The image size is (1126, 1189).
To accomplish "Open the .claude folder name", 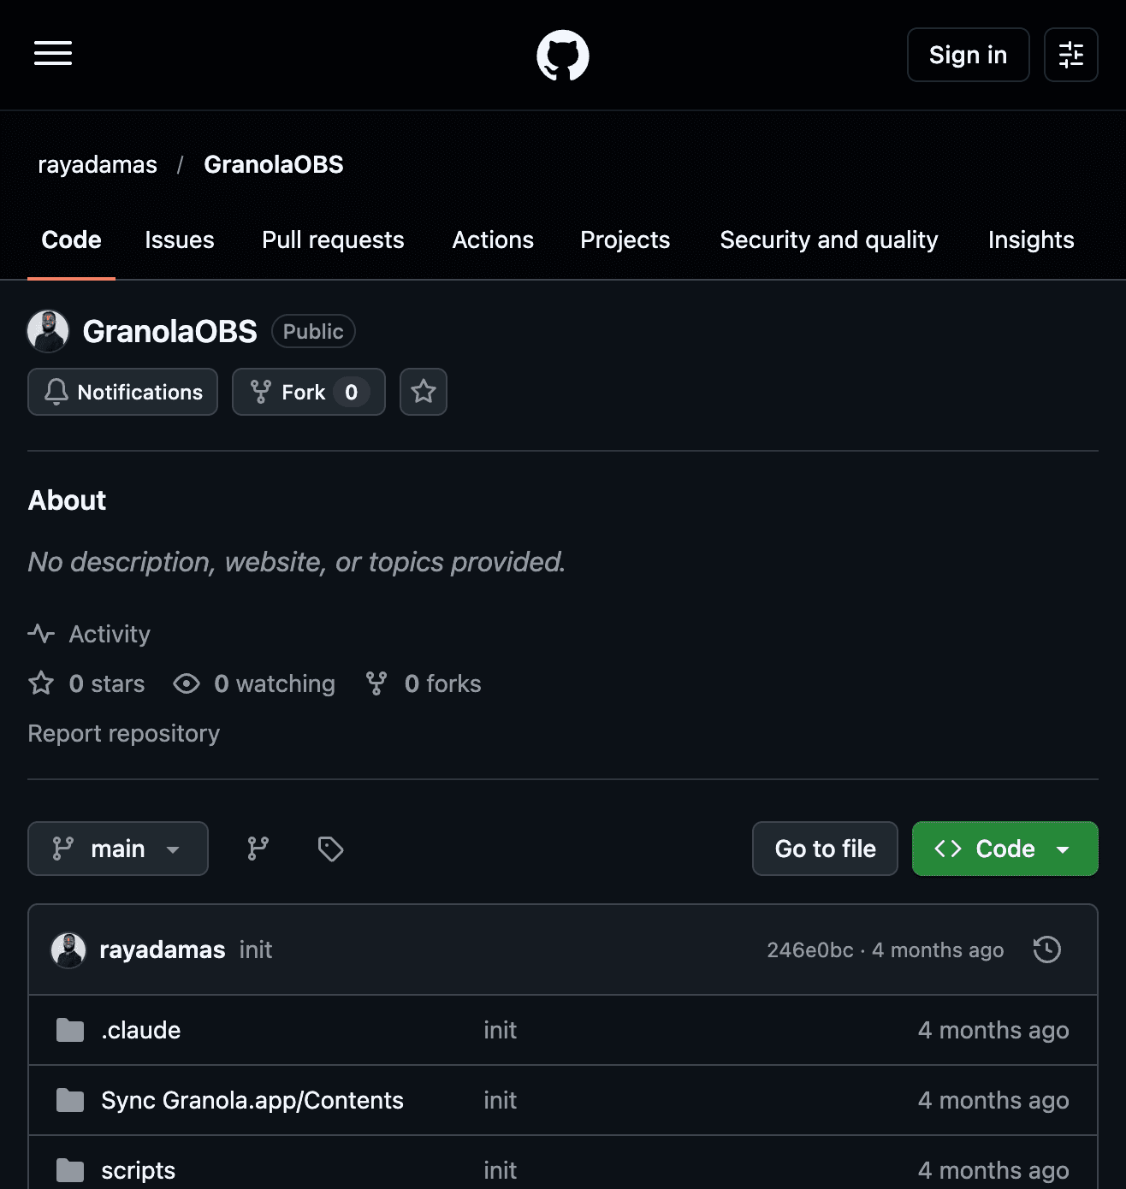I will 141,1030.
